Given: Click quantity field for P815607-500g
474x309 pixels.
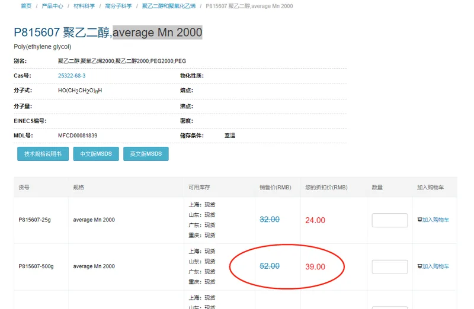Looking at the screenshot, I should click(390, 267).
